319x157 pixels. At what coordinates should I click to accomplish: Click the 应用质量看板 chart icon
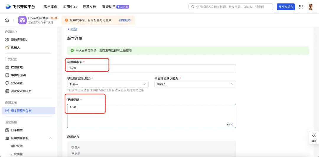[7, 138]
